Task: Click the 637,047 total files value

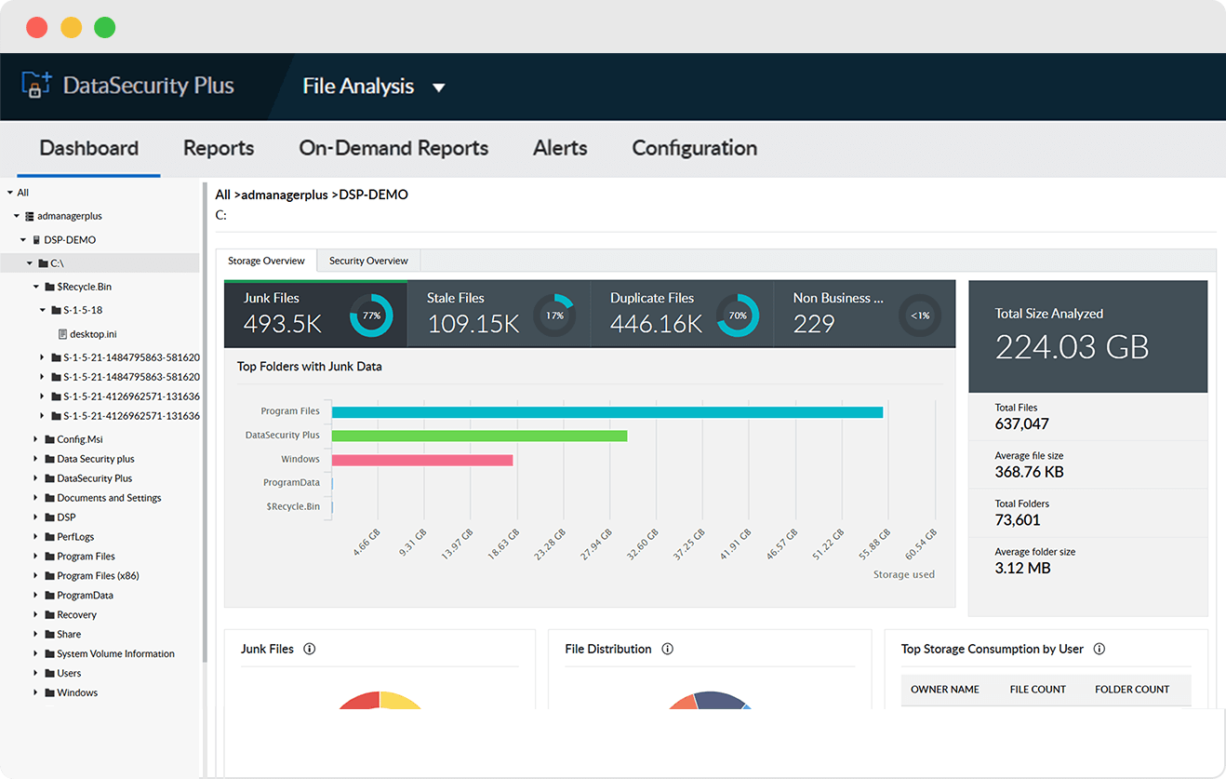Action: tap(1022, 424)
